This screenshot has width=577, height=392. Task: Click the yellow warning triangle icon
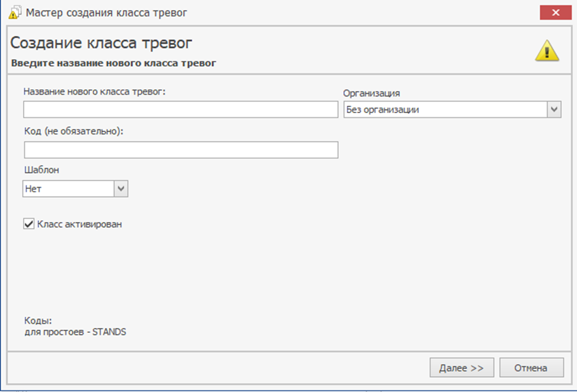click(x=546, y=51)
